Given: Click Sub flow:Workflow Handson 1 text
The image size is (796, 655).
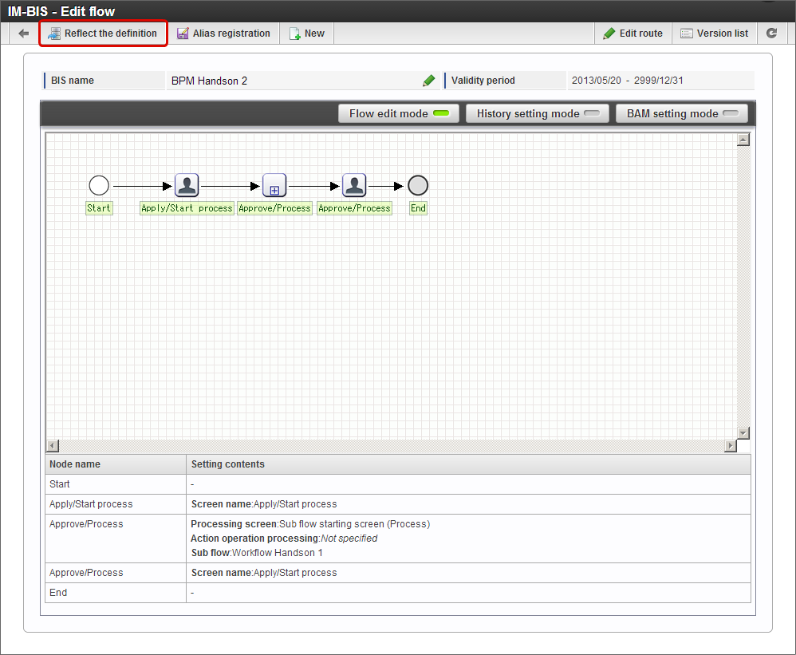Looking at the screenshot, I should pyautogui.click(x=257, y=553).
